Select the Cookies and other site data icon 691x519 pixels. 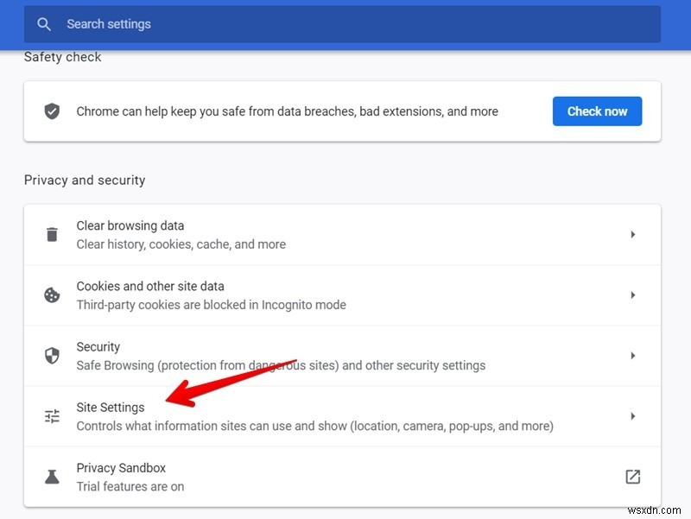53,294
